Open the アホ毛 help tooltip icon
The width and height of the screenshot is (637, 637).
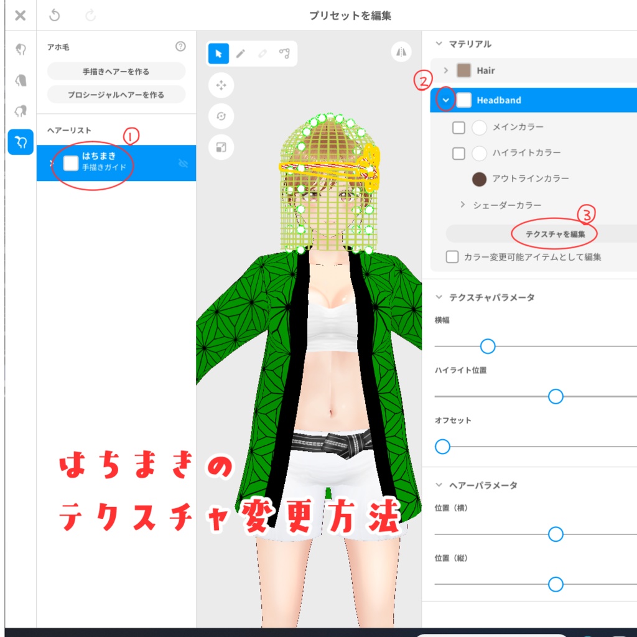(x=180, y=45)
